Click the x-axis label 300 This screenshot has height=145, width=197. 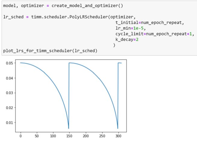coord(118,136)
